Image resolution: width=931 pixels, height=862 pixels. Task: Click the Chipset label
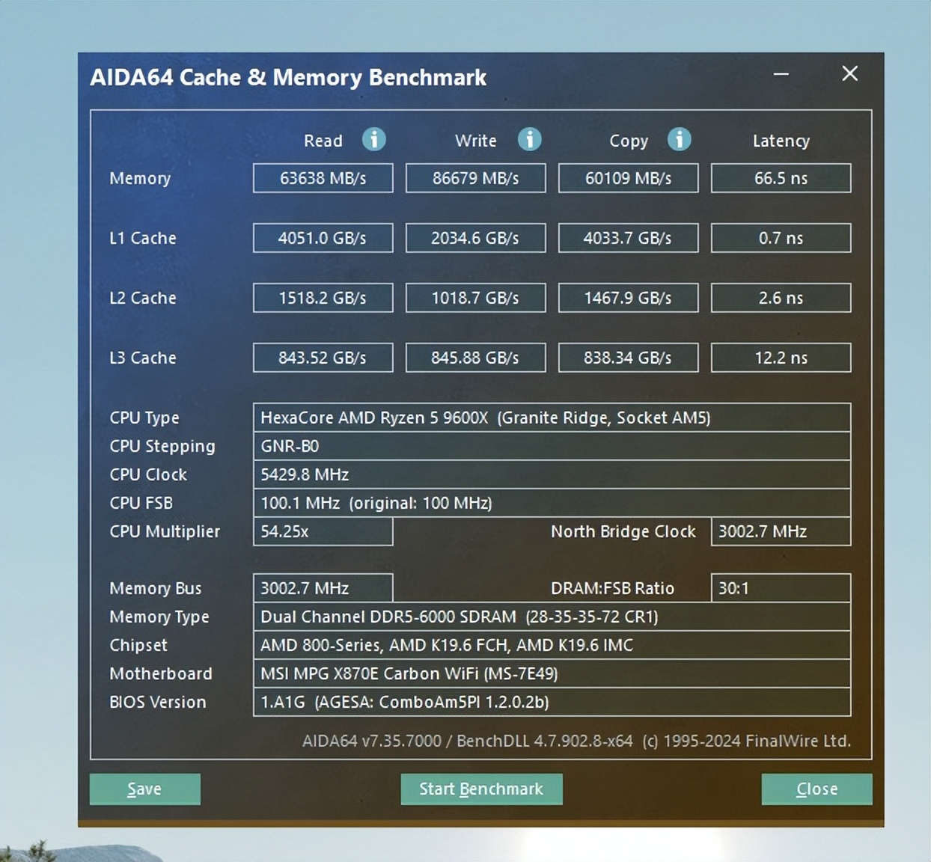click(x=138, y=646)
